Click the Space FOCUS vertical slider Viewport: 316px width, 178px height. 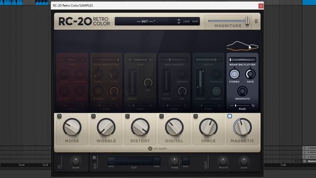(200, 83)
